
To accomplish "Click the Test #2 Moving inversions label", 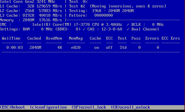I will coord(118,6).
